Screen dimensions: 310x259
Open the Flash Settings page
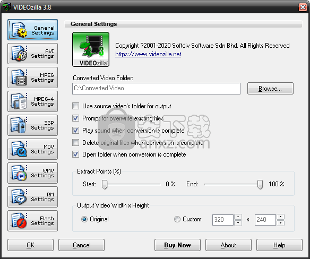point(32,221)
